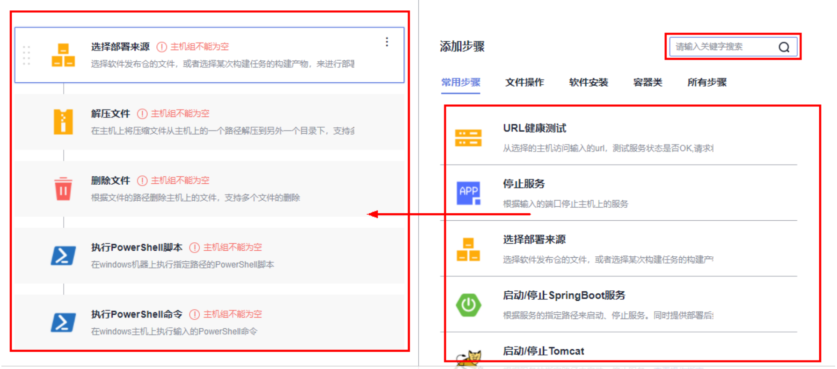
Task: Click the 启动/停止SpringBoot服务 power icon
Action: coord(468,305)
